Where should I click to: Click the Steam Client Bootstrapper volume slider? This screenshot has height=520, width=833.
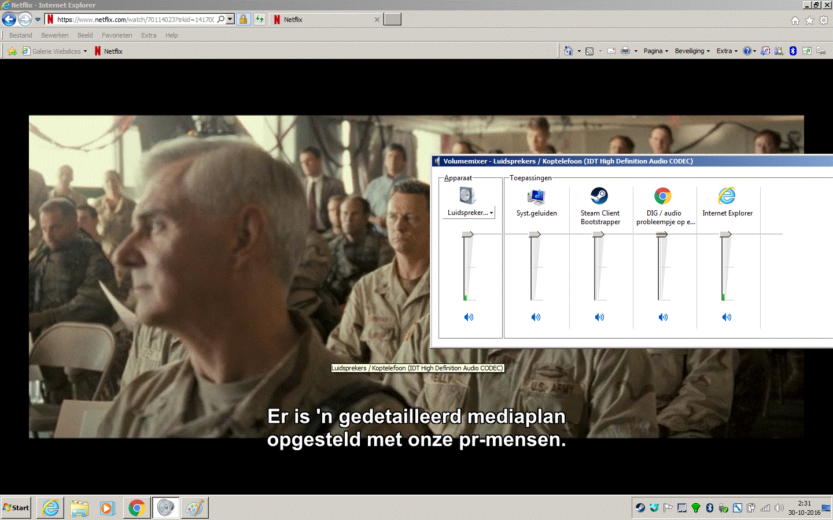(598, 234)
